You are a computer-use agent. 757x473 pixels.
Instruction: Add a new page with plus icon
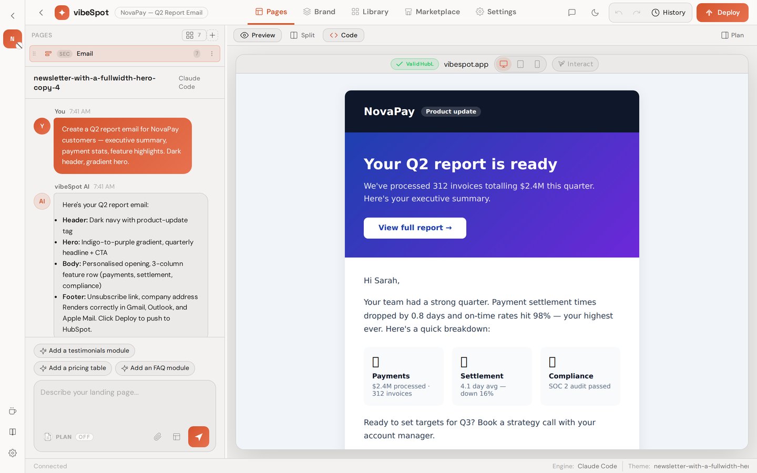[212, 35]
